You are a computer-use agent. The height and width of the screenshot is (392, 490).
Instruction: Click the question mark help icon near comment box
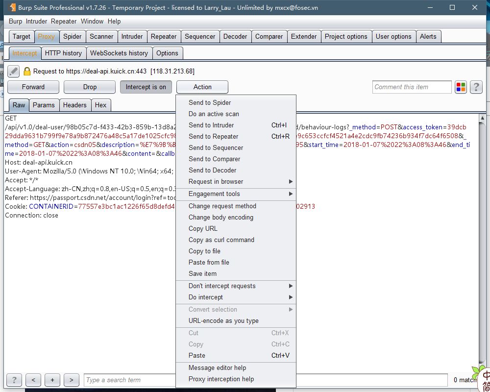tap(476, 87)
